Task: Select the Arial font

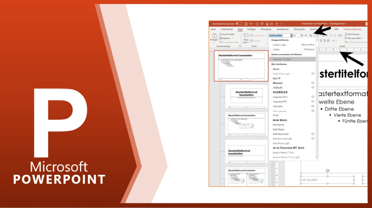Action: pos(275,115)
